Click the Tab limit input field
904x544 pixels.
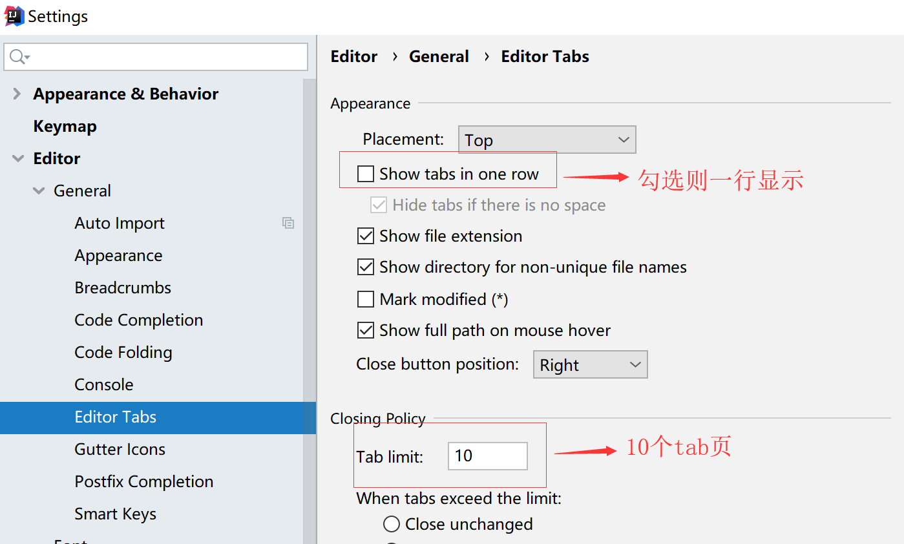click(x=488, y=456)
